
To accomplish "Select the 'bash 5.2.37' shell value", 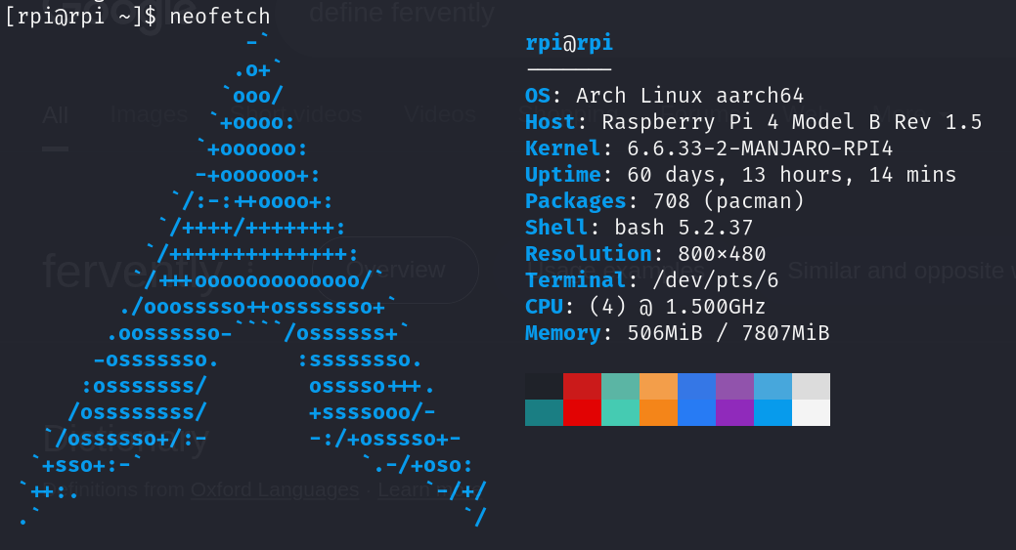I will point(684,228).
